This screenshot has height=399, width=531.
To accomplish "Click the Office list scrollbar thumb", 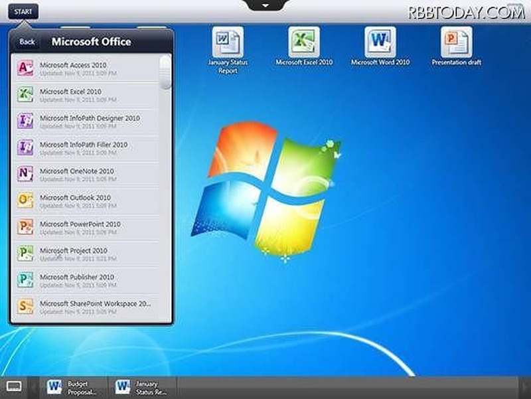I will [165, 72].
